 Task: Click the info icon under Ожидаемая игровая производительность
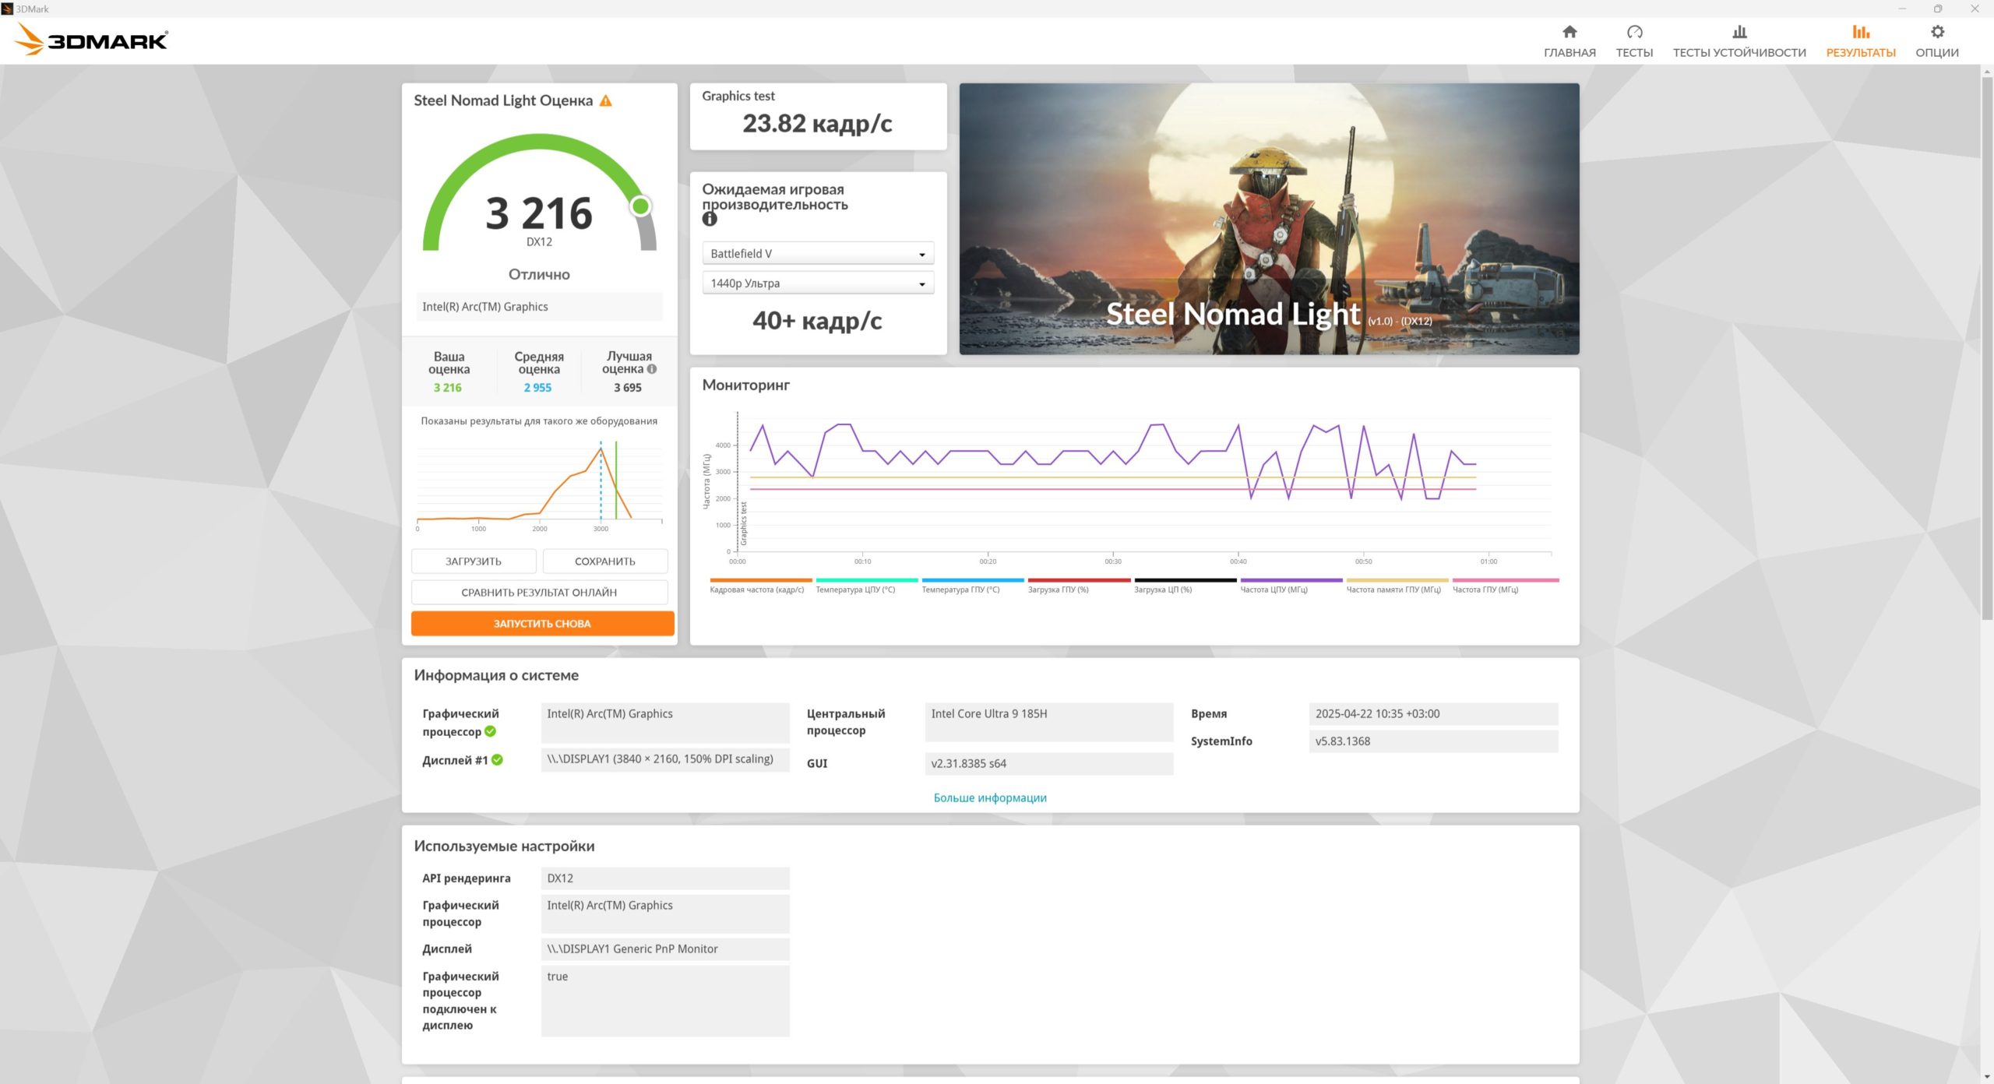click(x=709, y=220)
